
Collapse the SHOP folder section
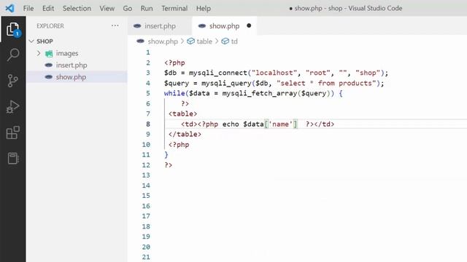tap(31, 41)
